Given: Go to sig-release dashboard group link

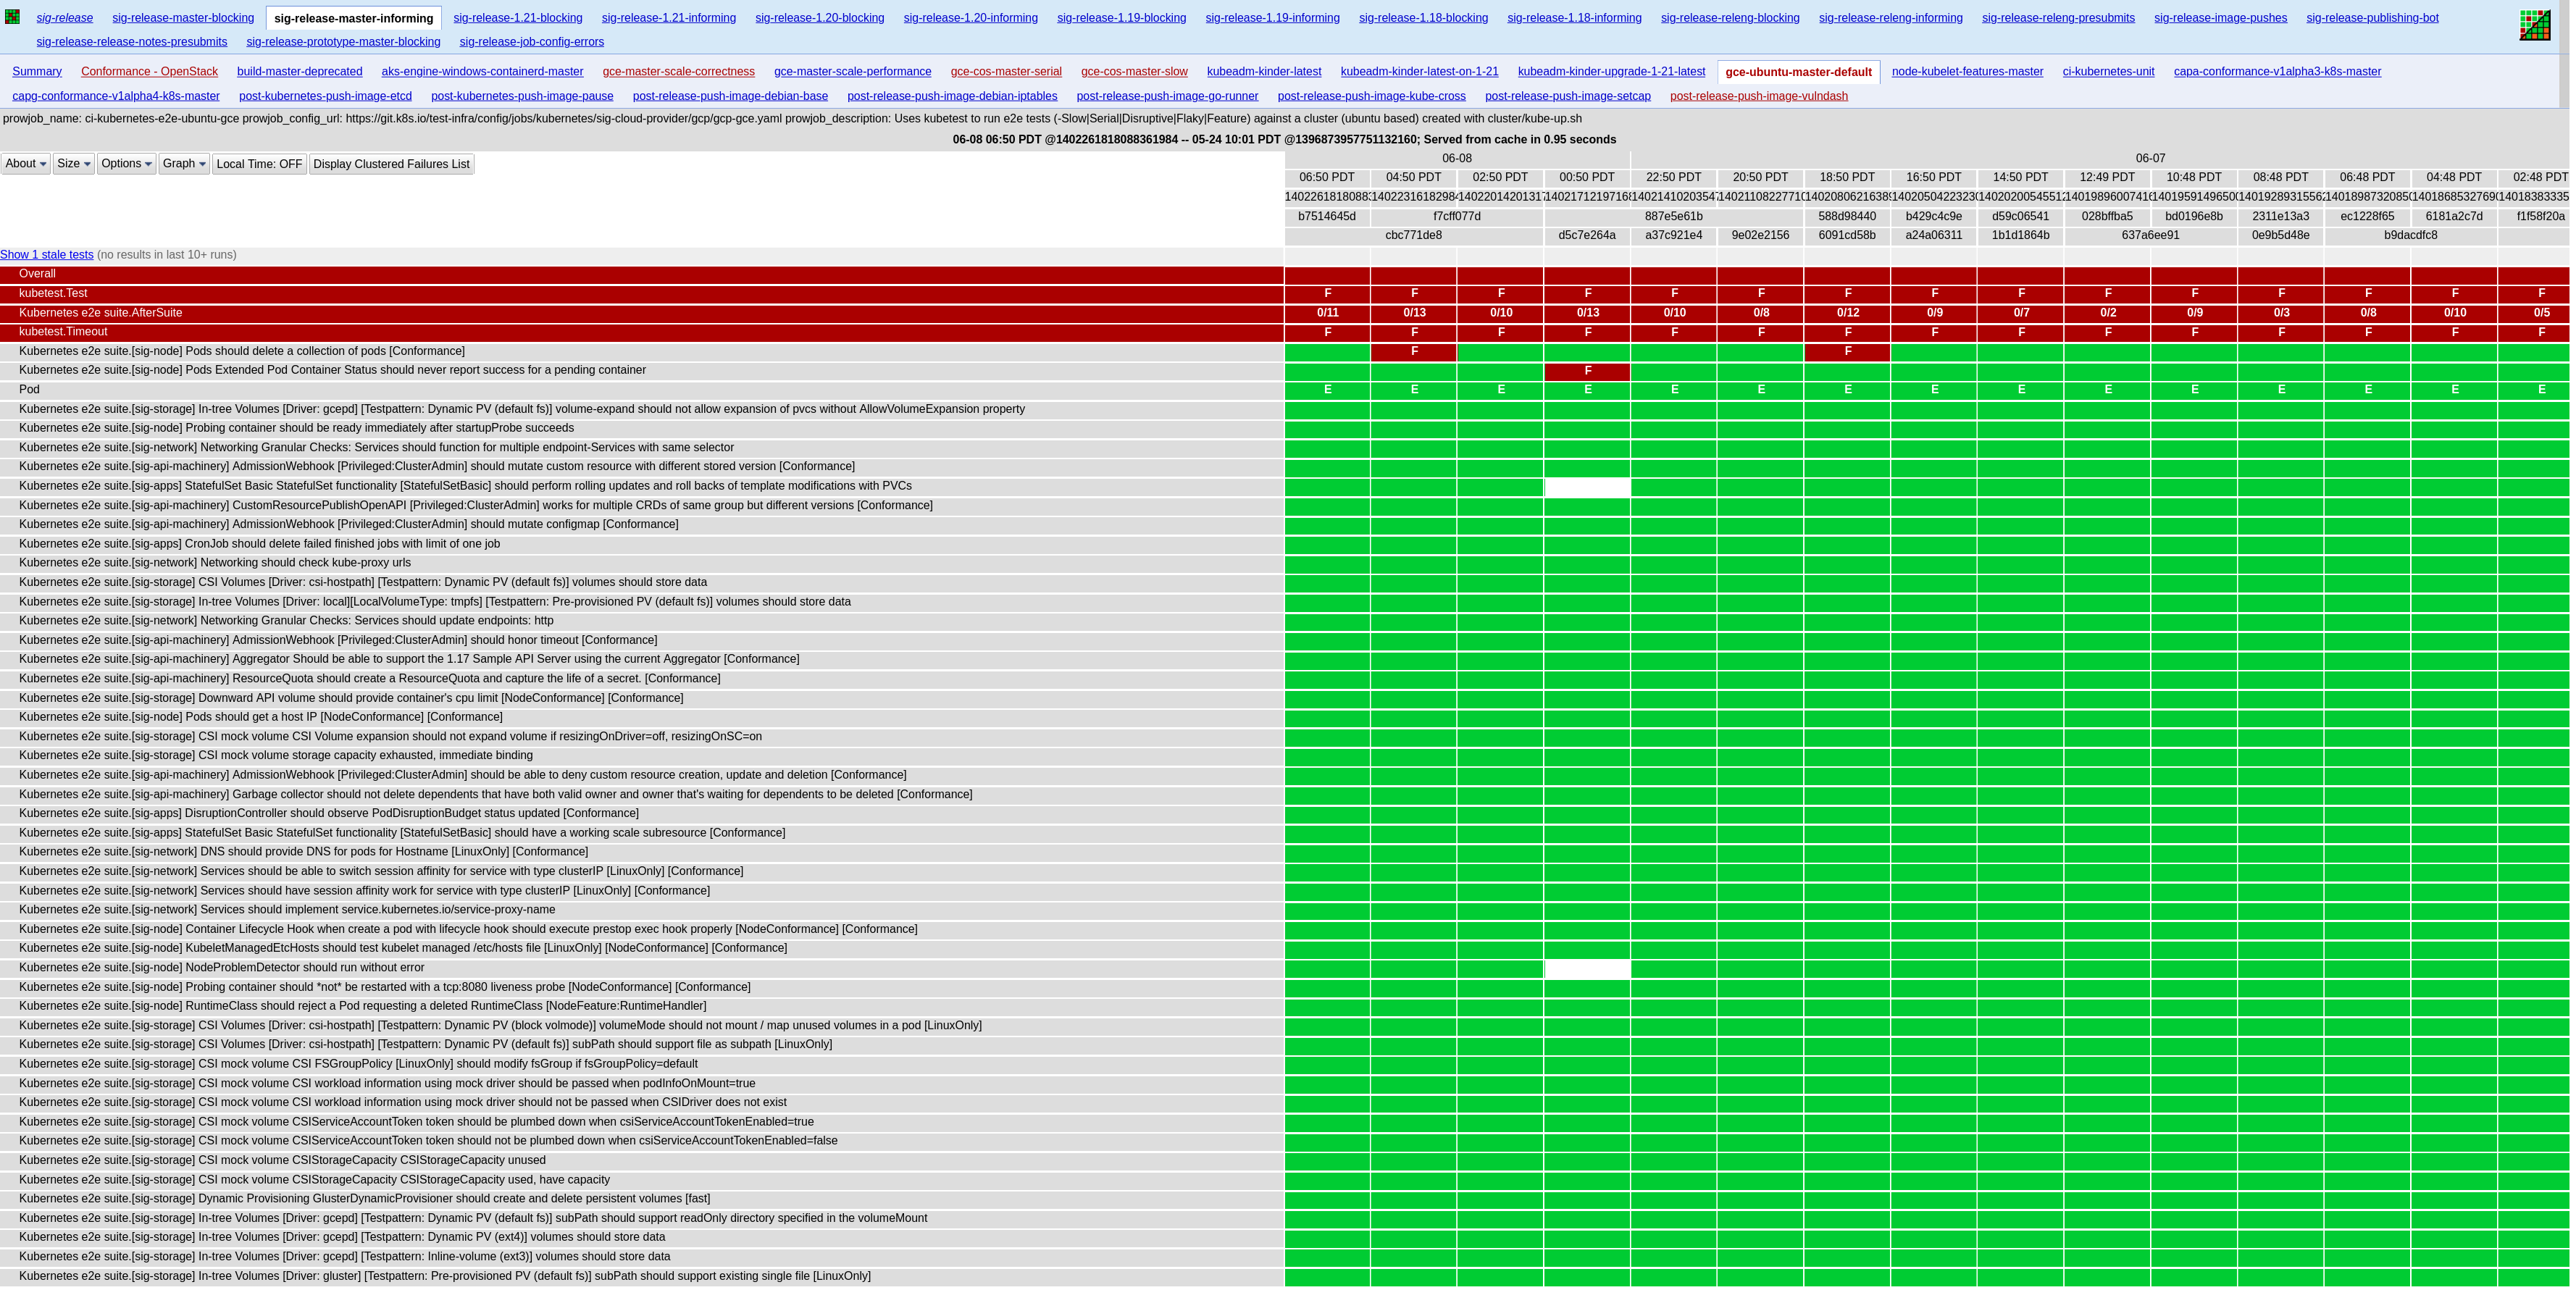Looking at the screenshot, I should (65, 18).
